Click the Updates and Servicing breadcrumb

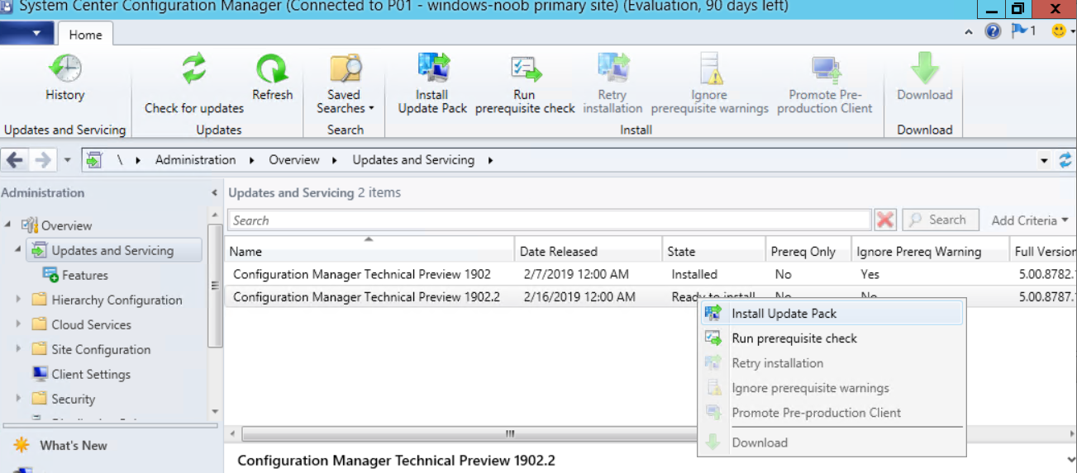413,160
